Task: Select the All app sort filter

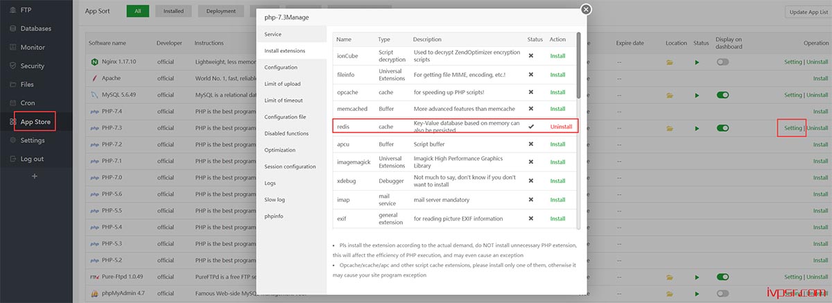Action: [137, 11]
